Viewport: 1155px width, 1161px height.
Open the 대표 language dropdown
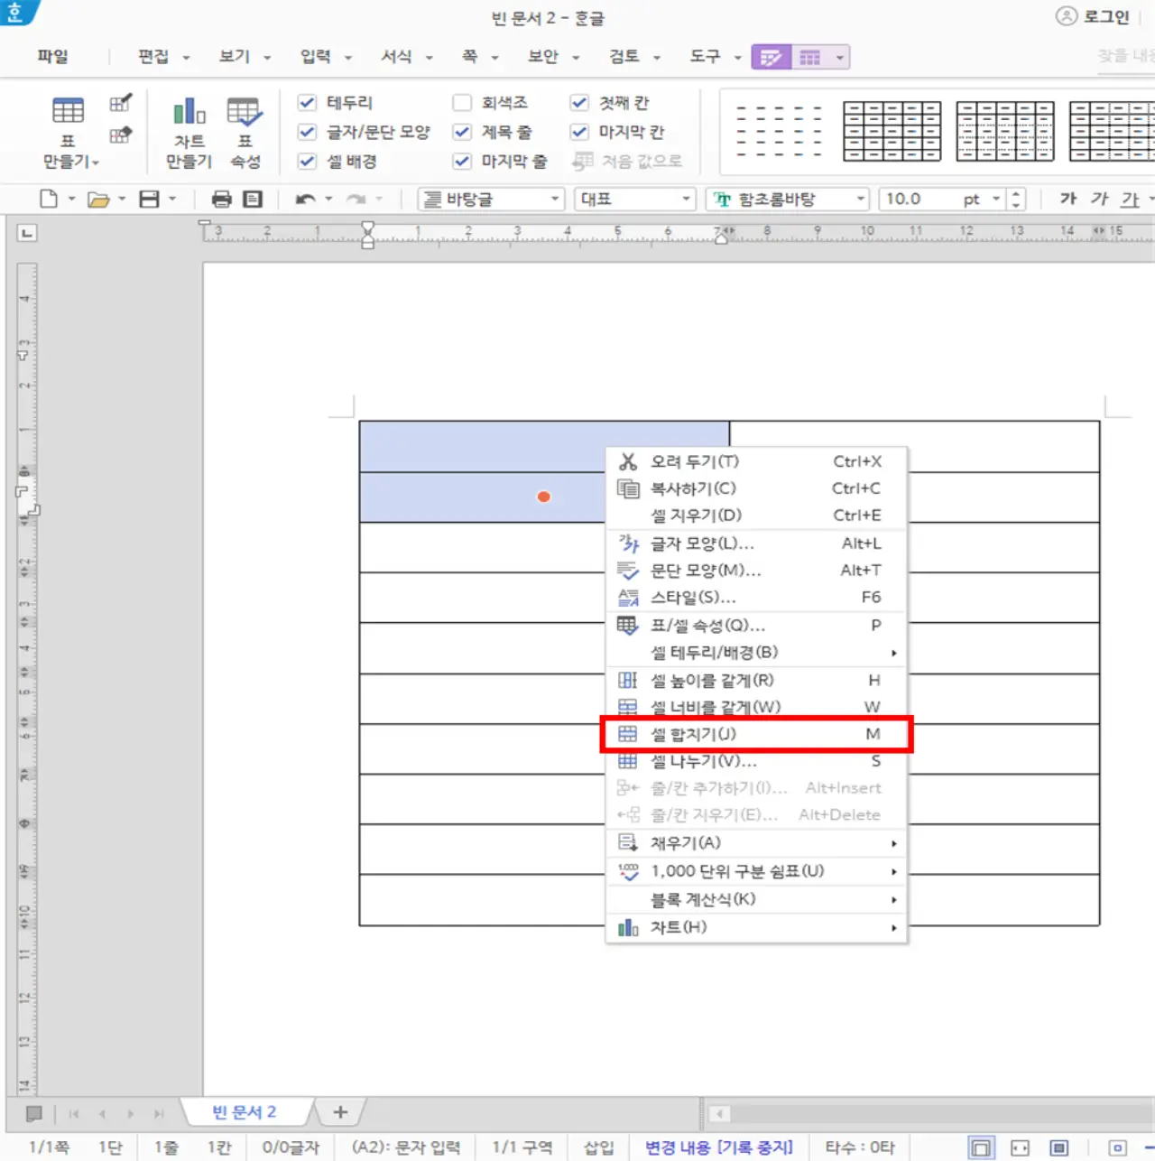[x=635, y=199]
